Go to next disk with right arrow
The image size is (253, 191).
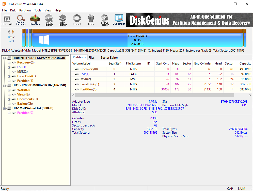pos(13,32)
